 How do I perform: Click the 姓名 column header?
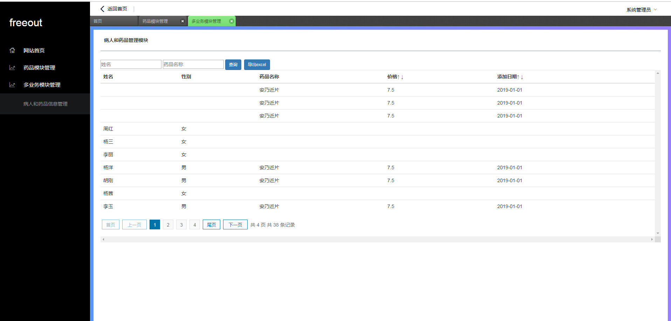click(108, 77)
